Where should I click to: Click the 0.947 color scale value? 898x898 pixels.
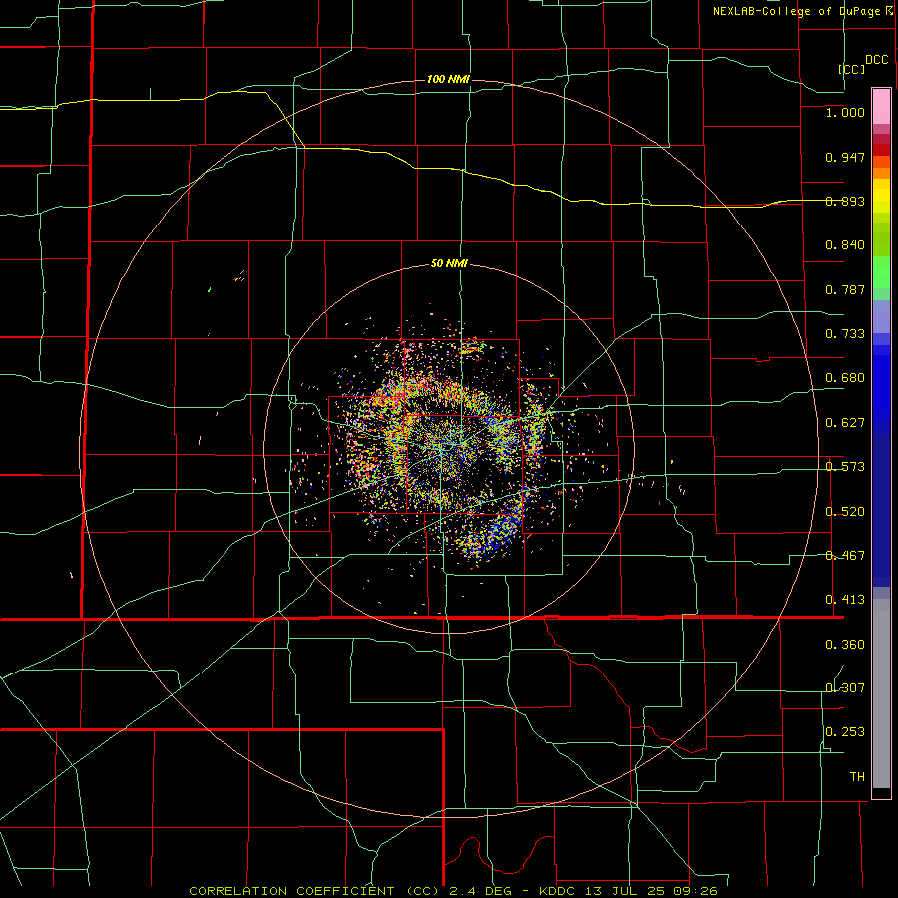845,157
